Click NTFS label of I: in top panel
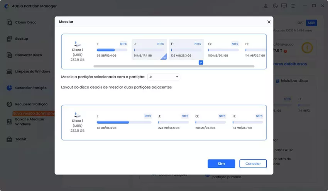The width and height of the screenshot is (328, 191). tap(123, 44)
